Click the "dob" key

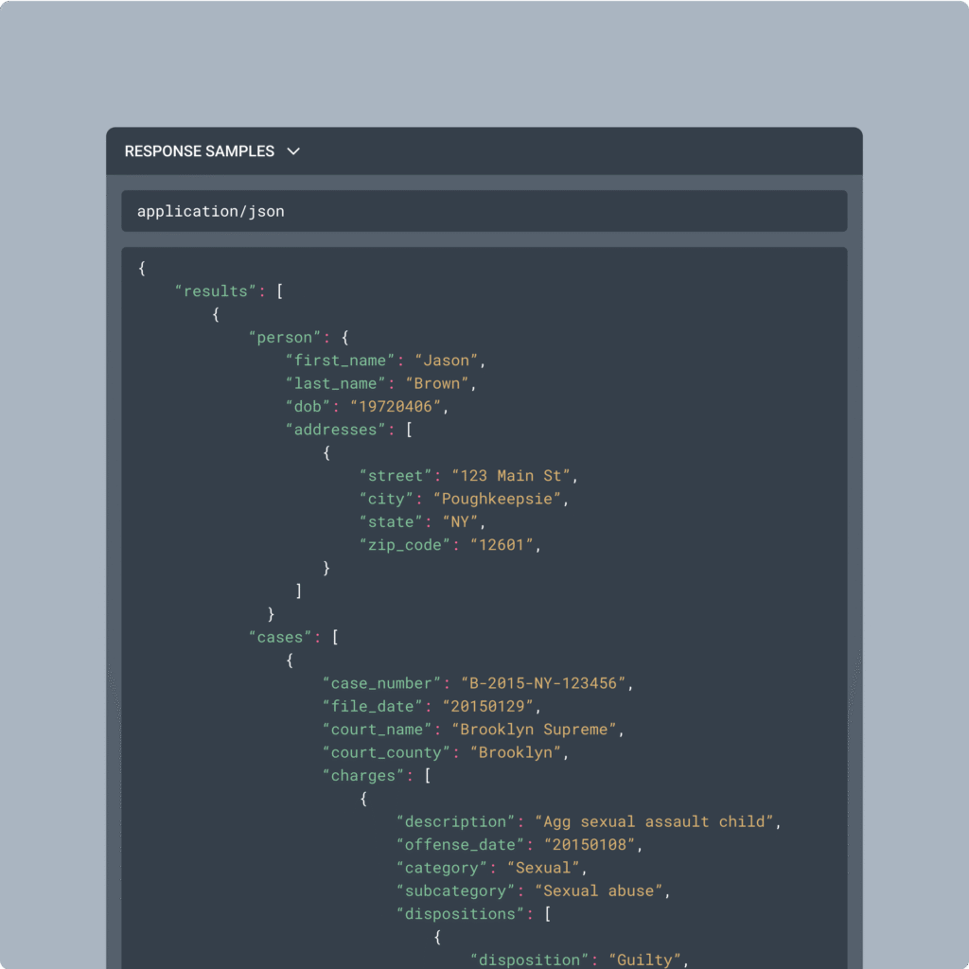click(x=308, y=406)
